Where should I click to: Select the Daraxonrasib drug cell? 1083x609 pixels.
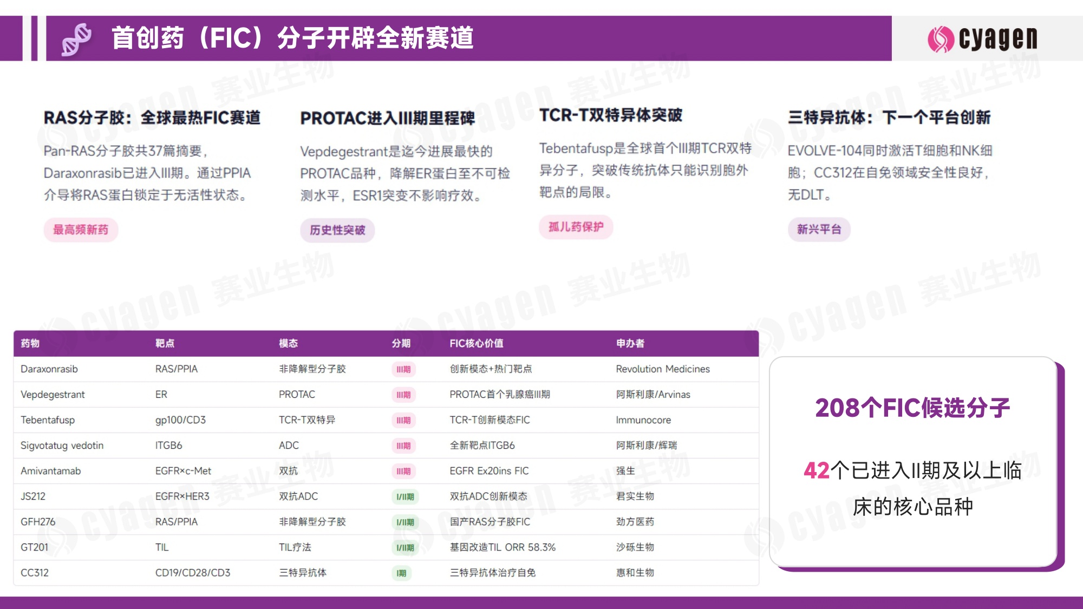click(x=49, y=369)
